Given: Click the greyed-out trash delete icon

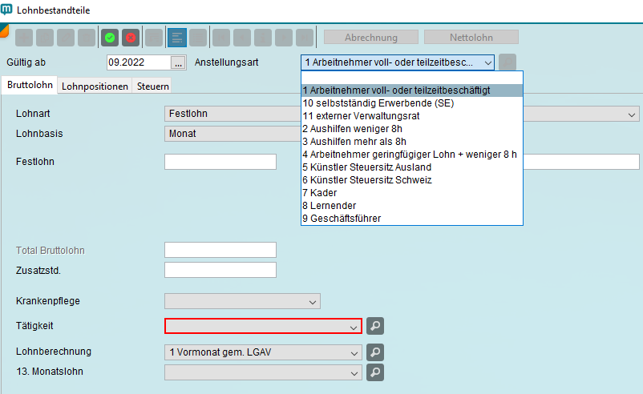Looking at the screenshot, I should coord(87,38).
